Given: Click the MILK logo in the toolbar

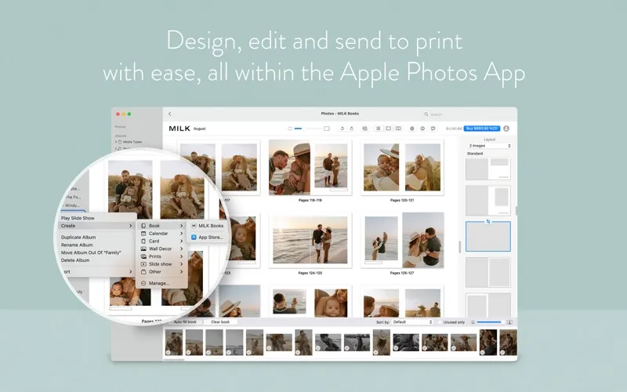Looking at the screenshot, I should point(179,129).
